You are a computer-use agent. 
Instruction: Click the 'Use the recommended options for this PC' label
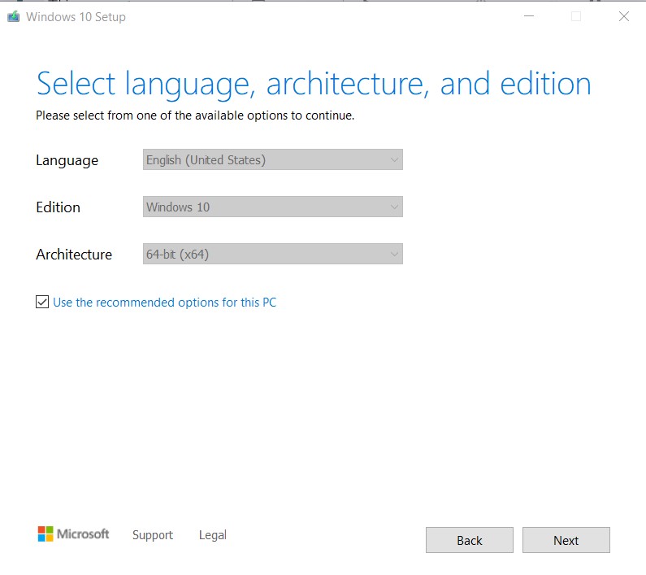(164, 303)
